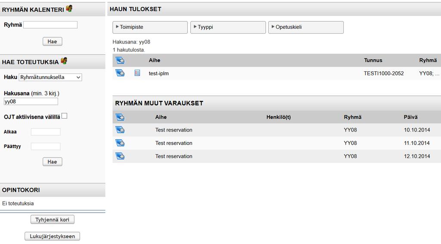Viewport: 441px width, 244px height.
Task: Click Aihe column header in Haun tulokset
Action: pyautogui.click(x=155, y=60)
